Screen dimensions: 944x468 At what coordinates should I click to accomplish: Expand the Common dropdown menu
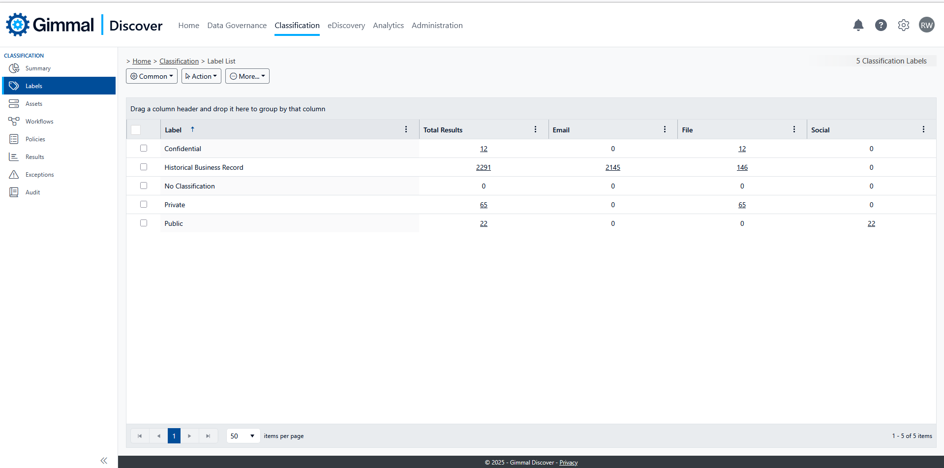(152, 76)
